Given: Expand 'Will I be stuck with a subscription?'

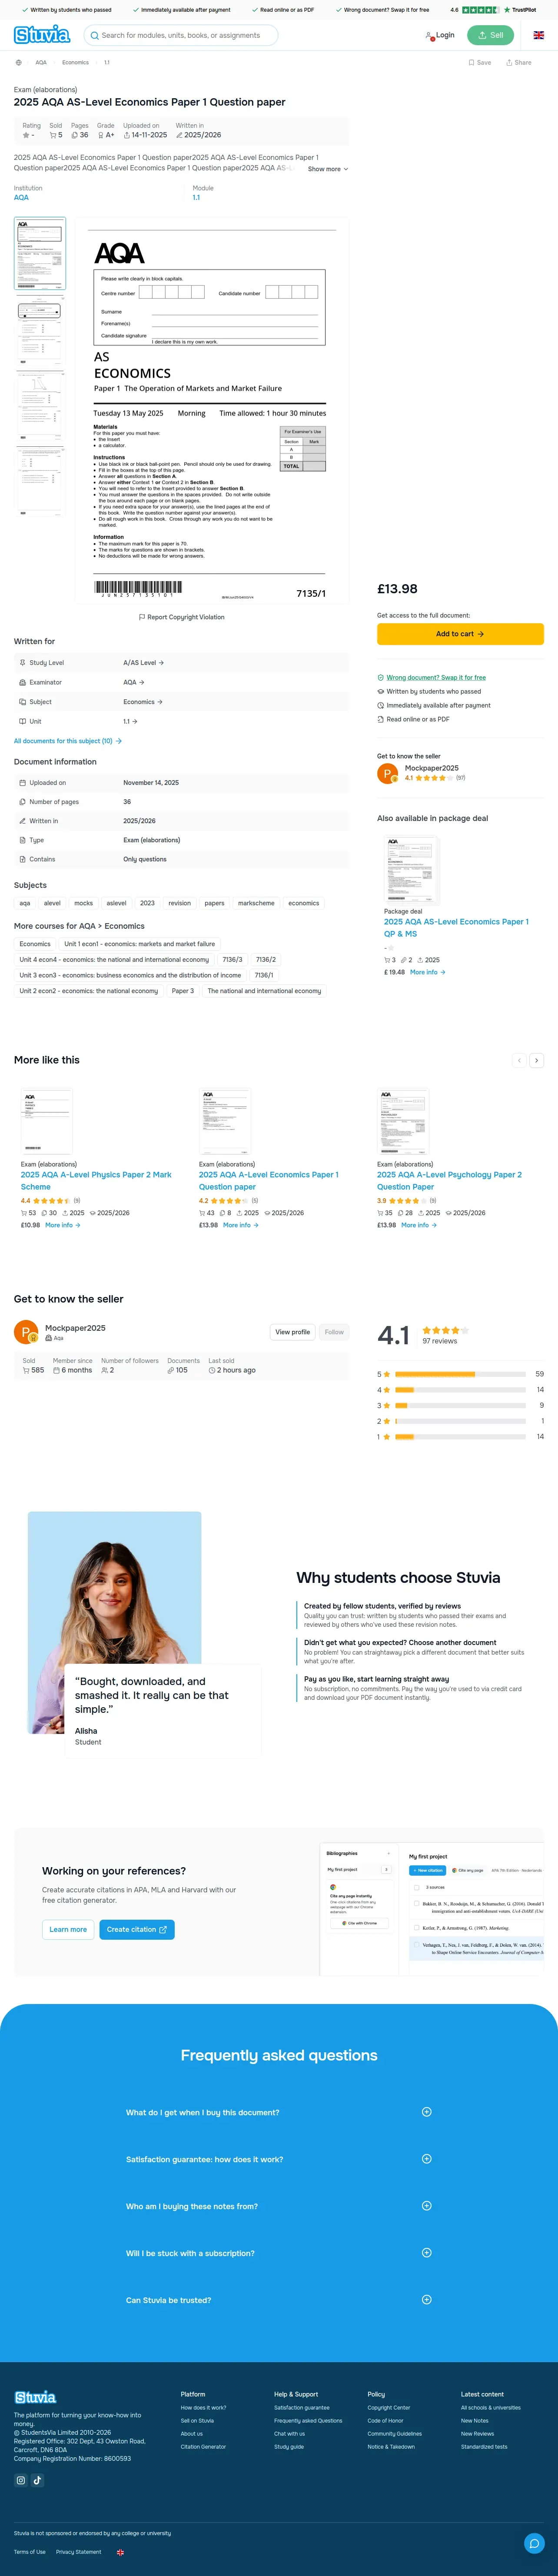Looking at the screenshot, I should point(279,2253).
